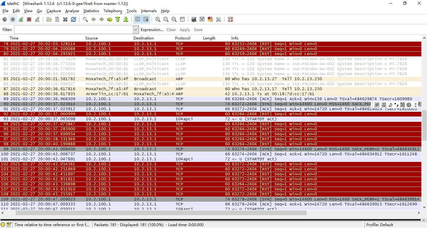Reset zoom to normal size
Viewport: 427px width, 228px height.
click(x=174, y=19)
